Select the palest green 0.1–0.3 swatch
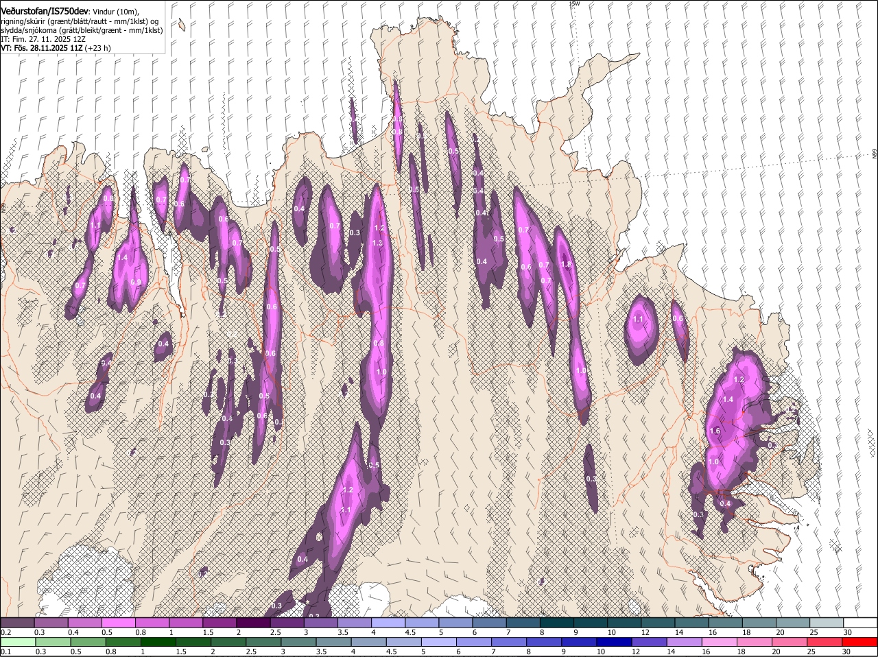Viewport: 878px width, 657px height. point(19,642)
